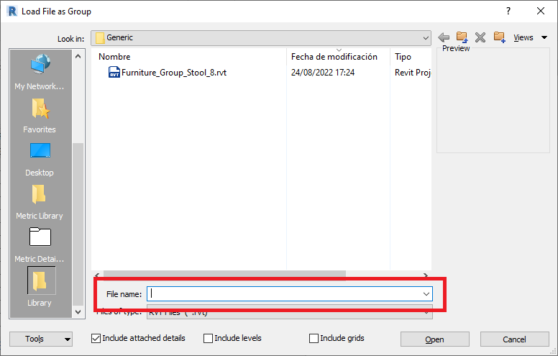This screenshot has width=558, height=356.
Task: Expand the File name history dropdown
Action: (x=426, y=294)
